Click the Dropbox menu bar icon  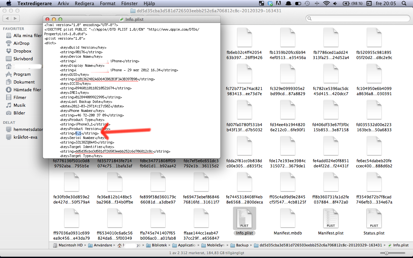[x=270, y=4]
